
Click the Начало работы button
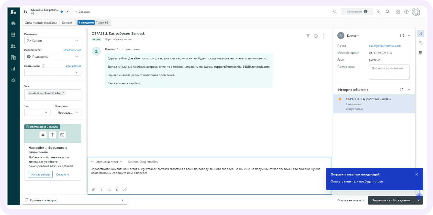click(40, 174)
